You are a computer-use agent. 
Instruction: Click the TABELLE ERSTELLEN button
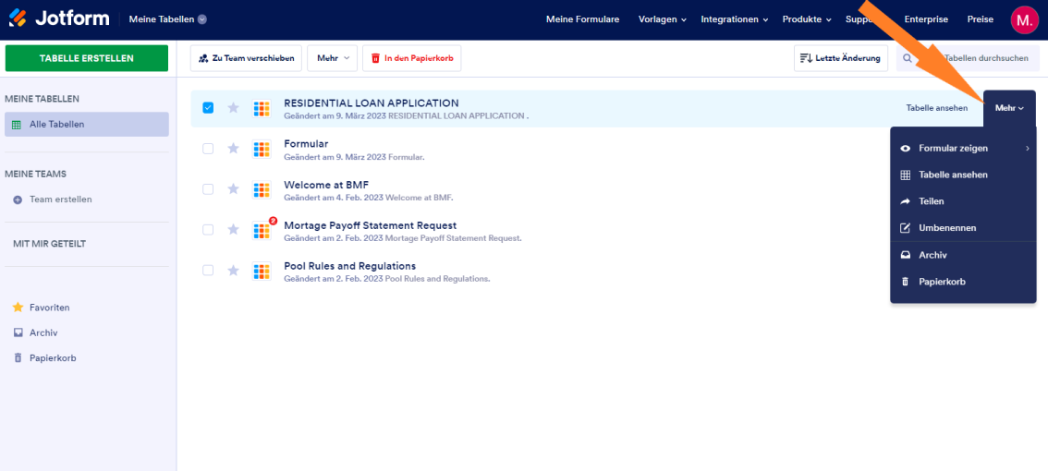tap(87, 58)
